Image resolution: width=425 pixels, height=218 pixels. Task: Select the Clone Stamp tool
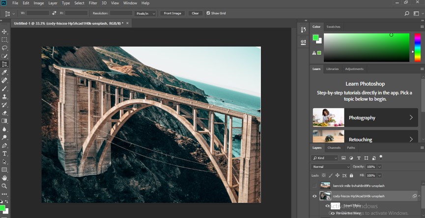click(4, 97)
